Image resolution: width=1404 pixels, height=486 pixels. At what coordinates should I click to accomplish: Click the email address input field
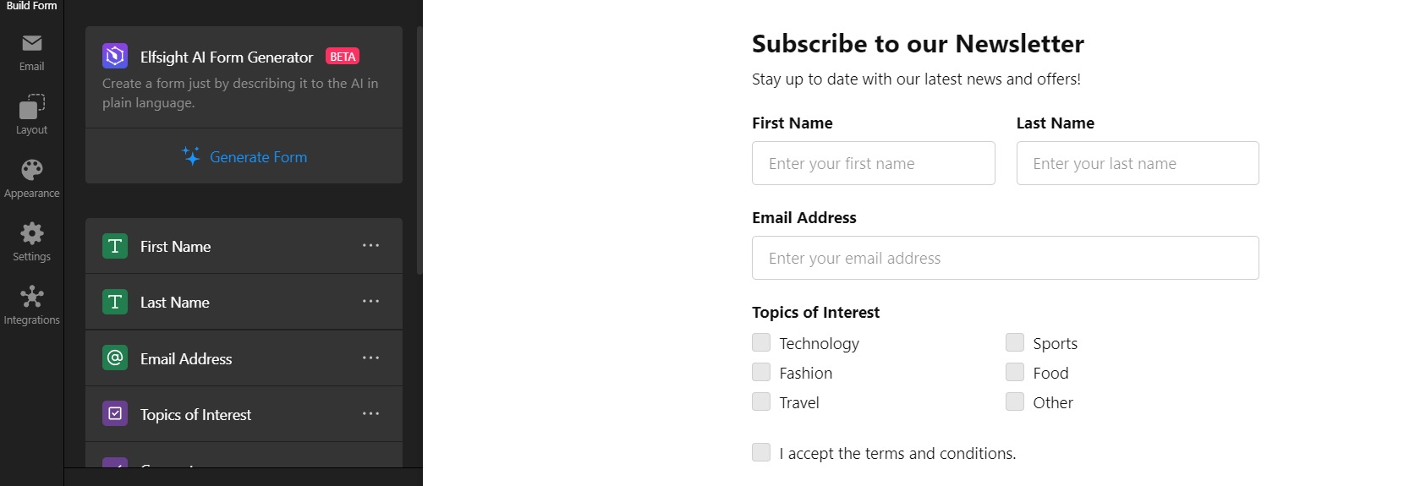(1005, 258)
